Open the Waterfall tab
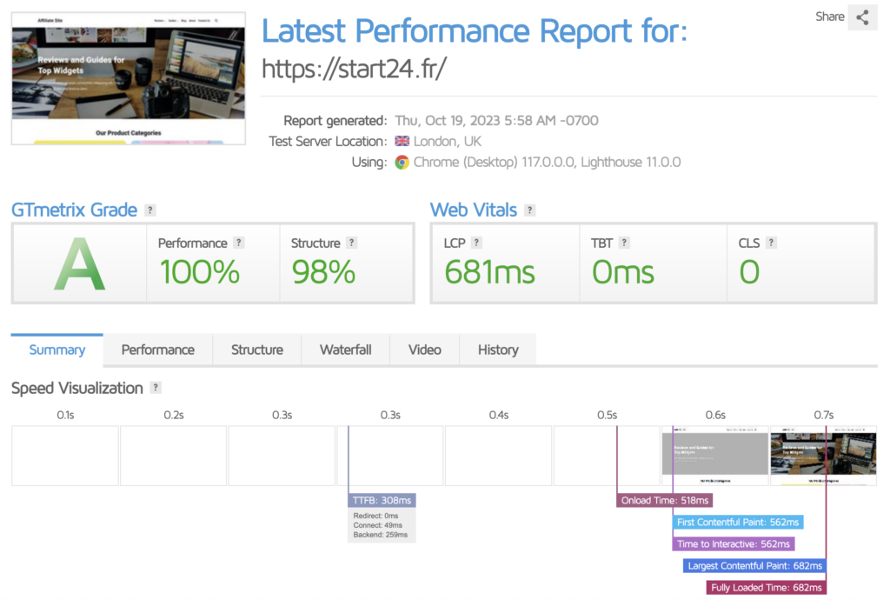The image size is (890, 600). coord(345,350)
